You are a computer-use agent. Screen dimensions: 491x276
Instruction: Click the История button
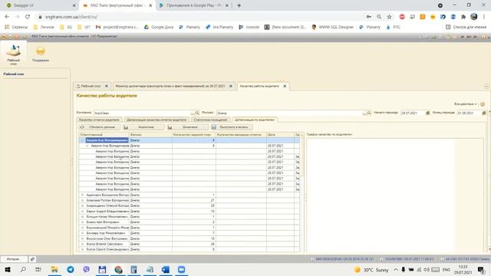point(14,259)
